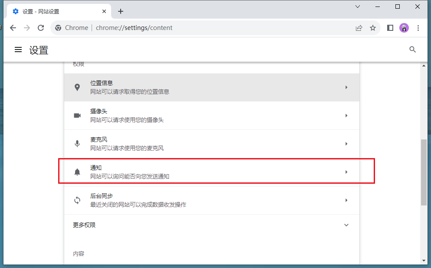The height and width of the screenshot is (268, 431).
Task: Click the microphone icon
Action: coord(77,144)
